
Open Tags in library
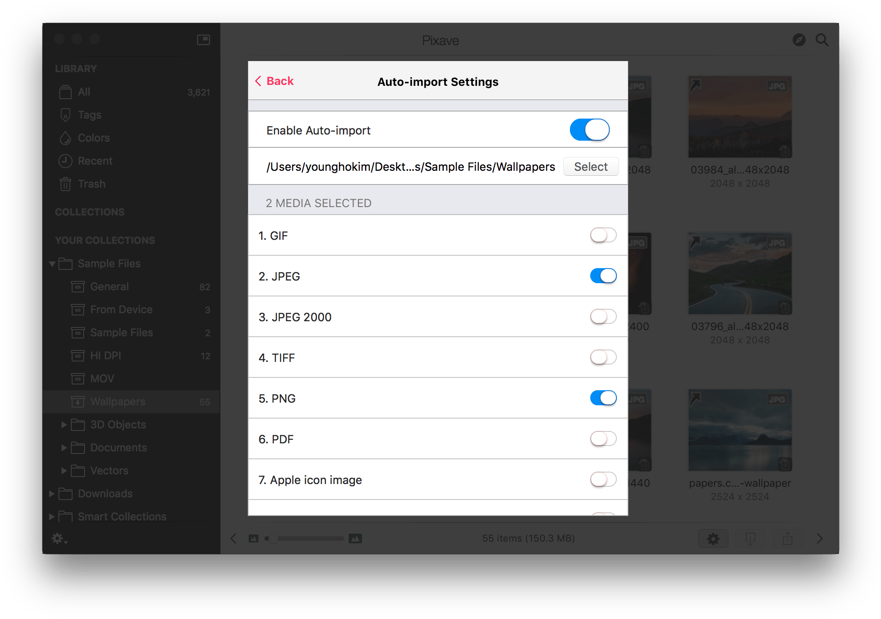131,115
